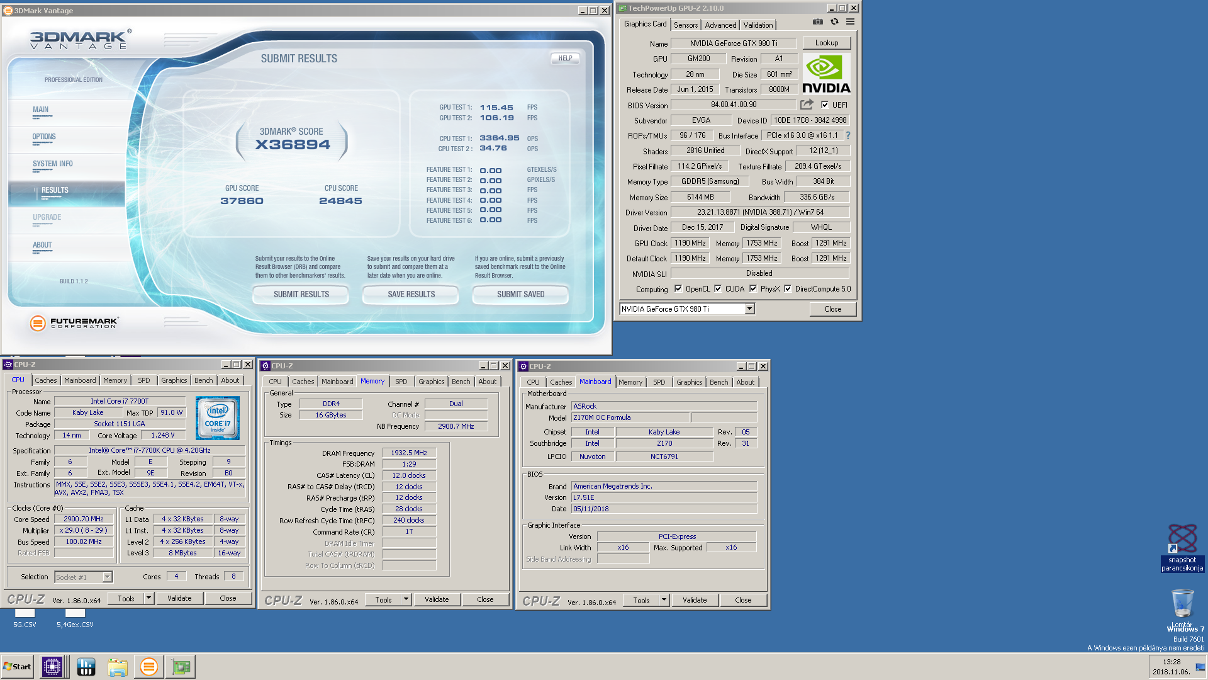
Task: Toggle the PhysX checkbox
Action: click(x=753, y=289)
